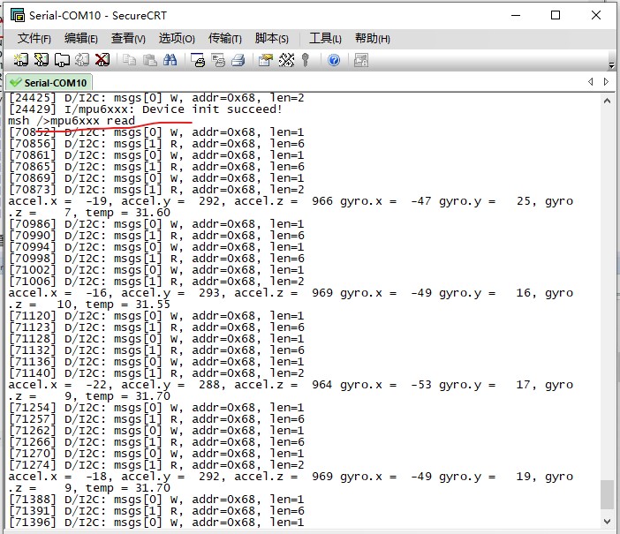Open the Keymap Editor icon

pos(286,60)
